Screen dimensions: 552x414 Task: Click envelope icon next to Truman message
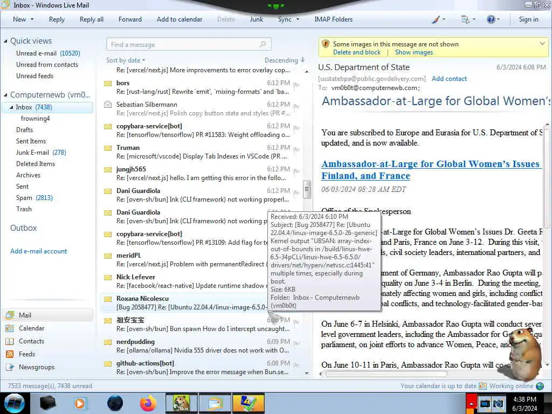108,148
